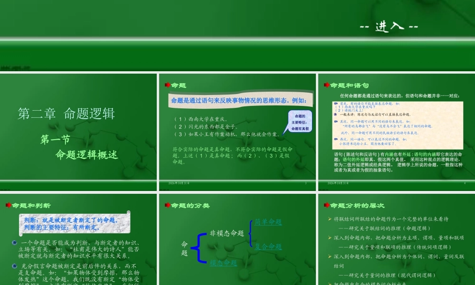Select the line (2)闪光的东西都是金子
This screenshot has width=475, height=285.
[x=206, y=127]
